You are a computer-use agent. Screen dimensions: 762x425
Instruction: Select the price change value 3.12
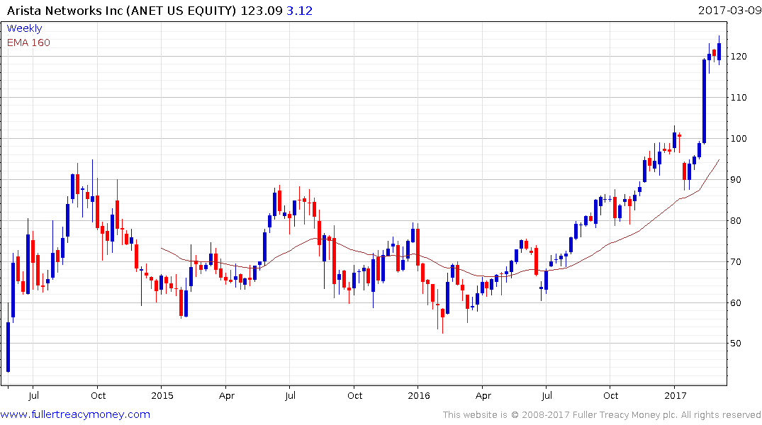(299, 10)
